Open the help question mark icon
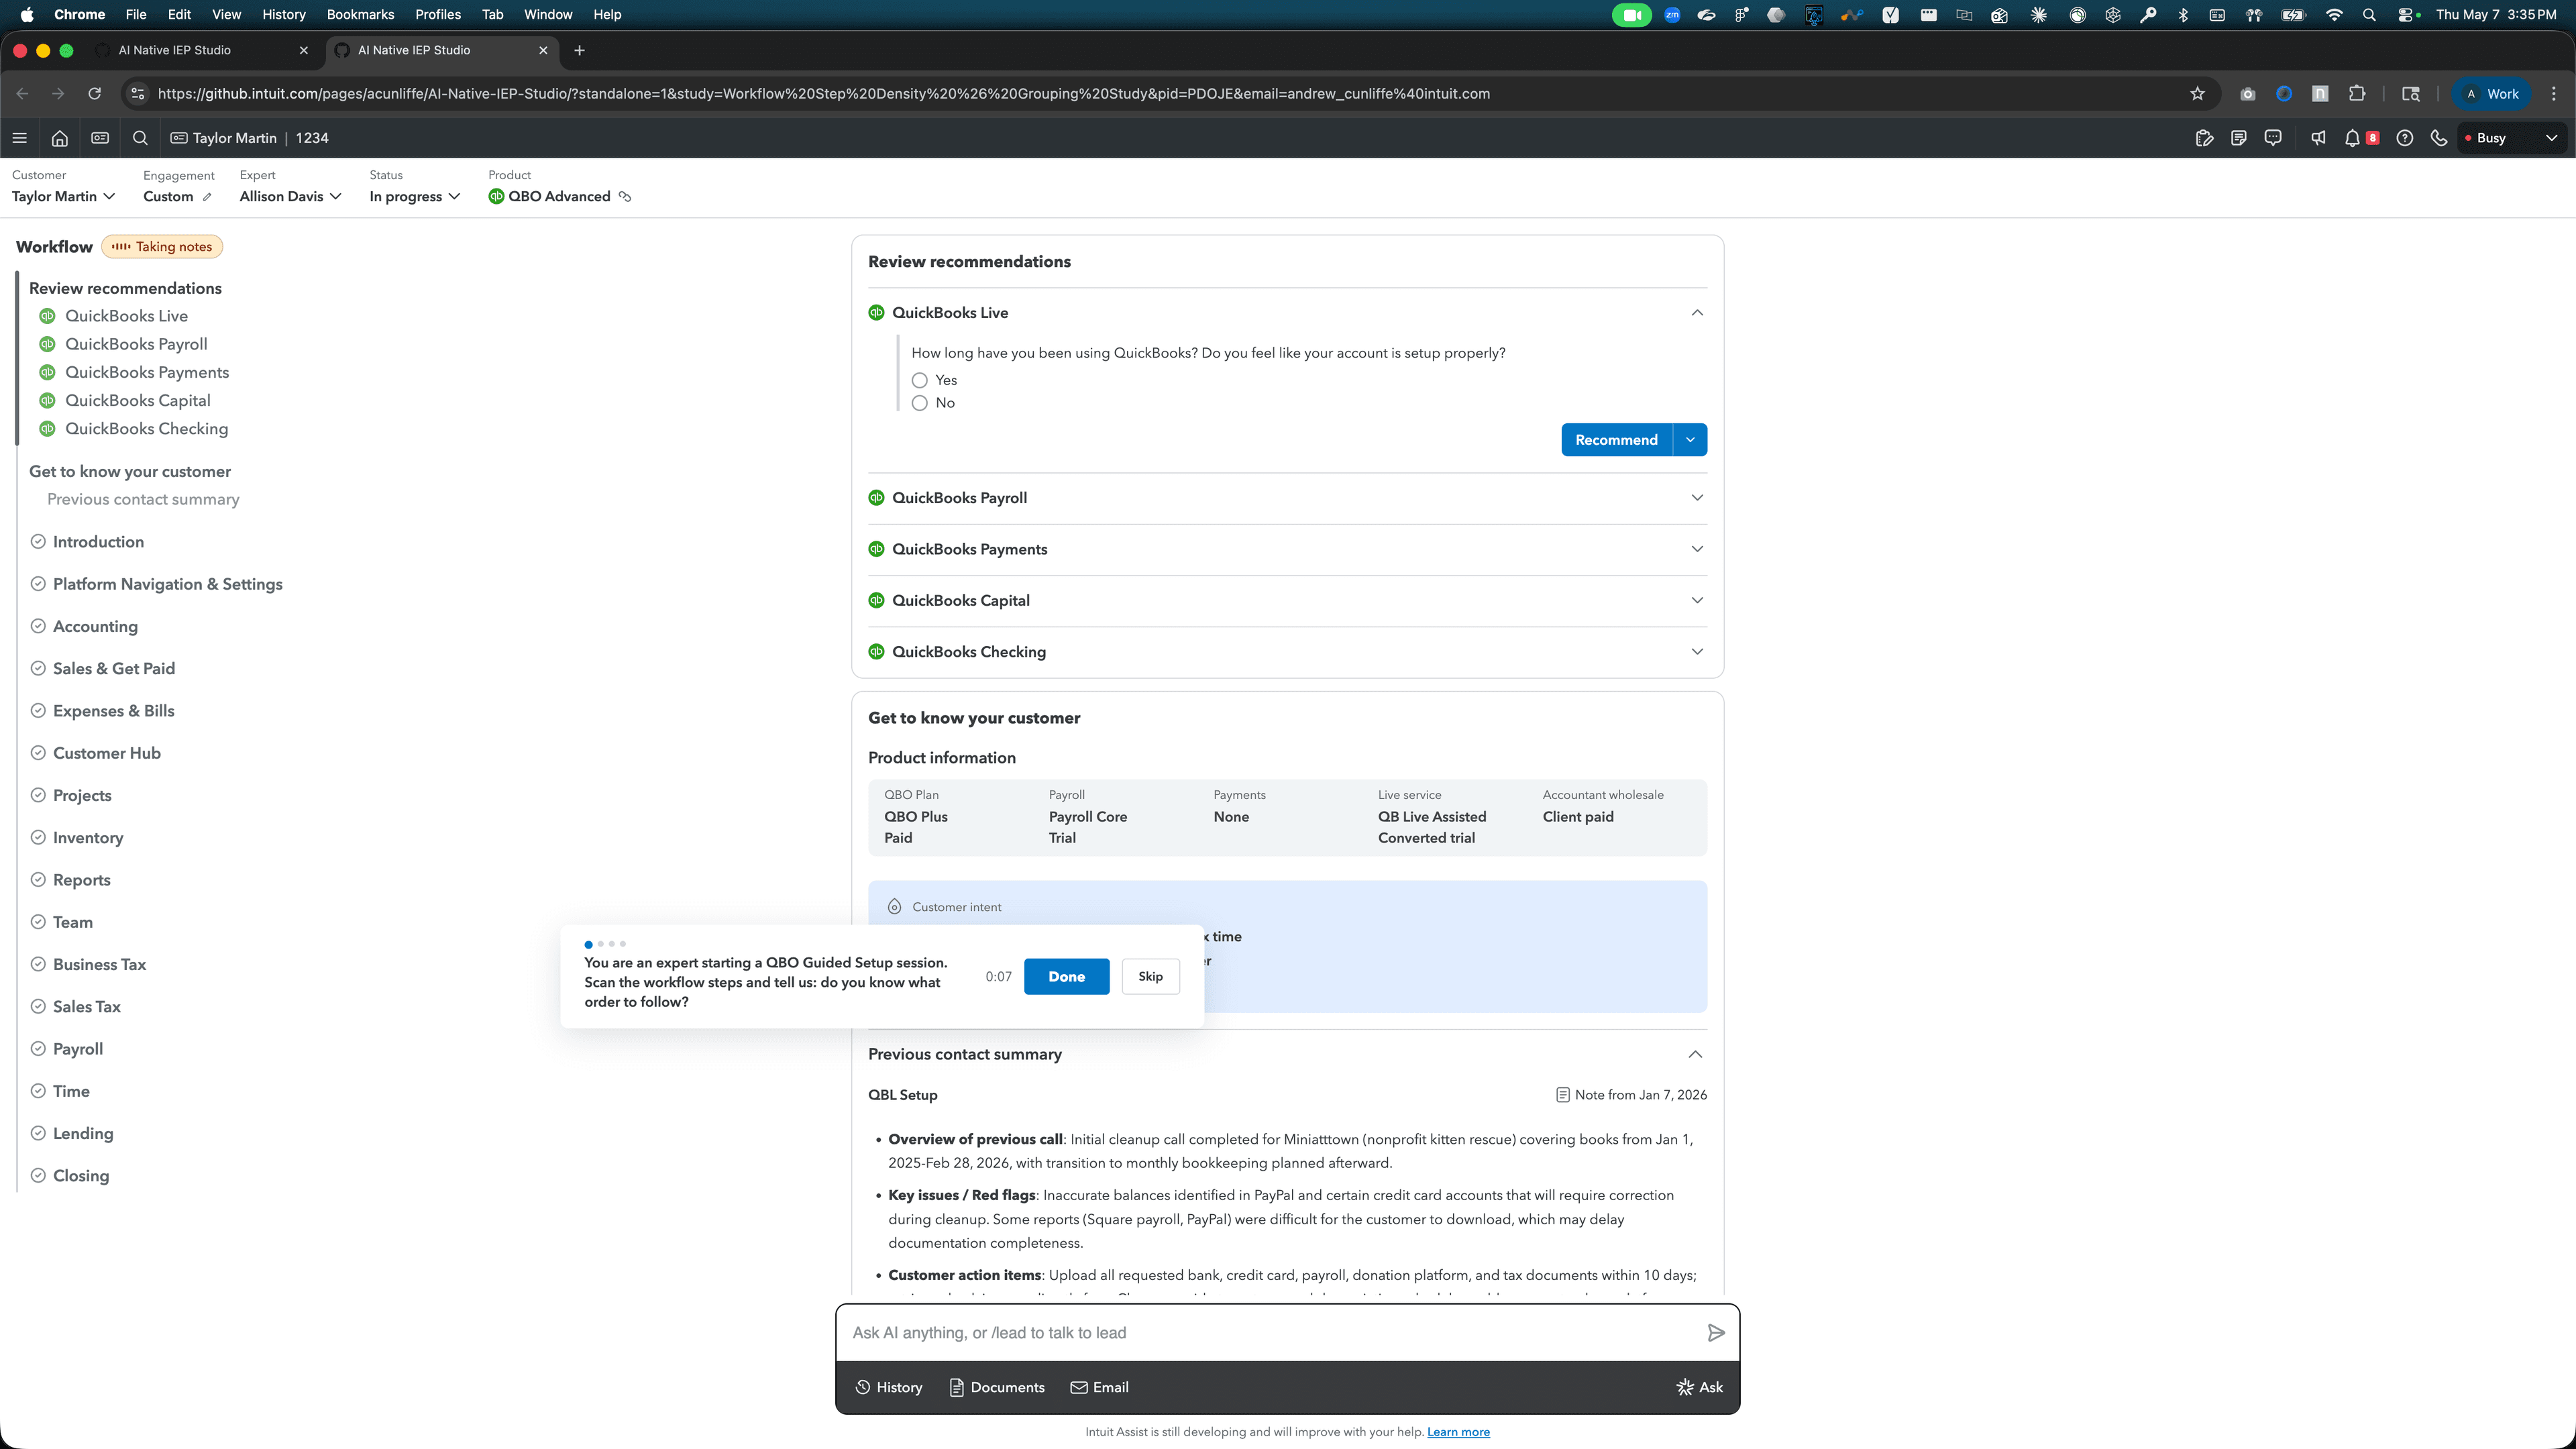 pyautogui.click(x=2405, y=138)
